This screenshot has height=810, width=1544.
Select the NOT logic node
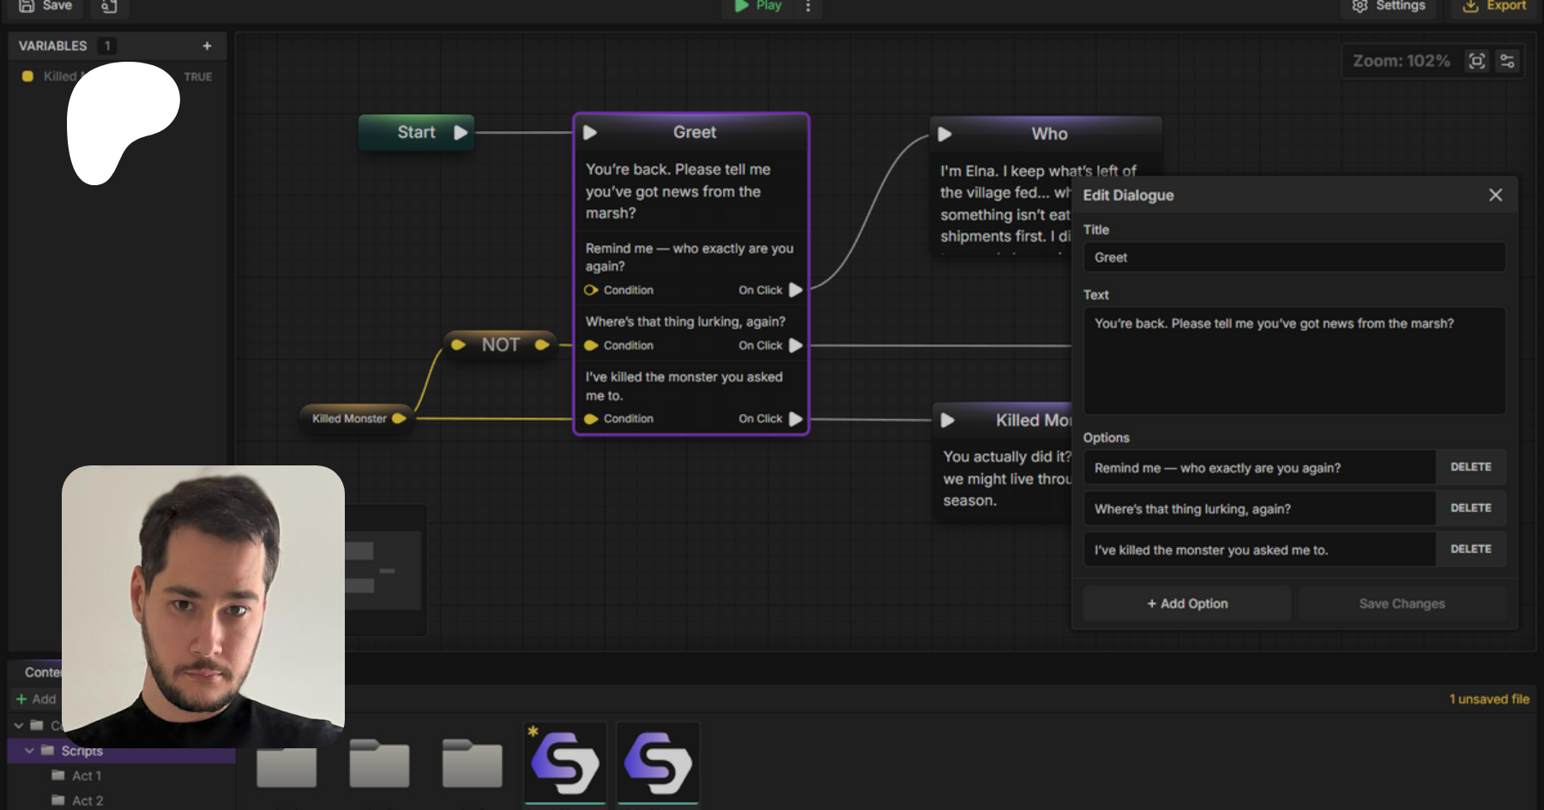(x=500, y=345)
